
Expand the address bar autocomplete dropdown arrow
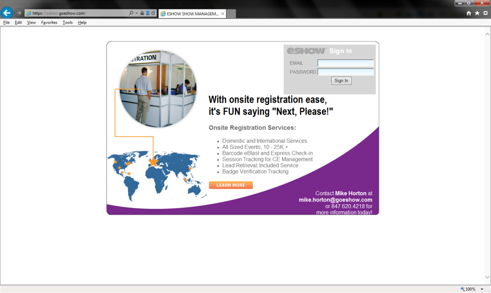(x=136, y=13)
